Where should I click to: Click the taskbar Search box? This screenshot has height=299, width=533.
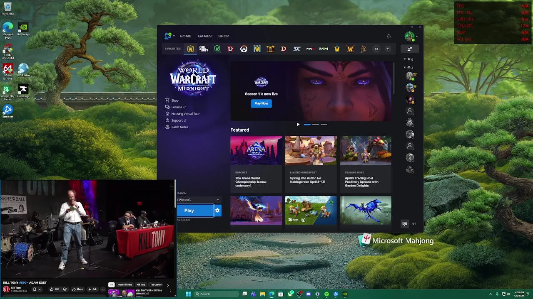pos(216,294)
